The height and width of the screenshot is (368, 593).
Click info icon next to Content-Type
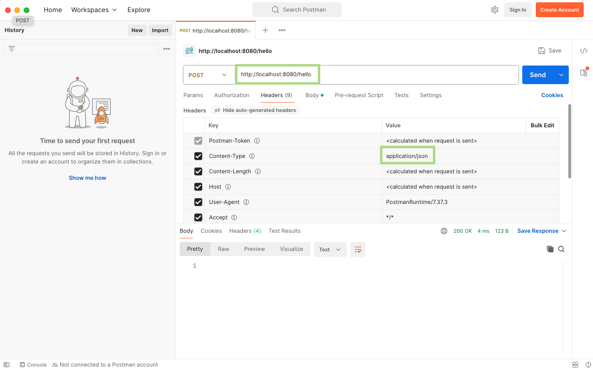click(x=252, y=156)
